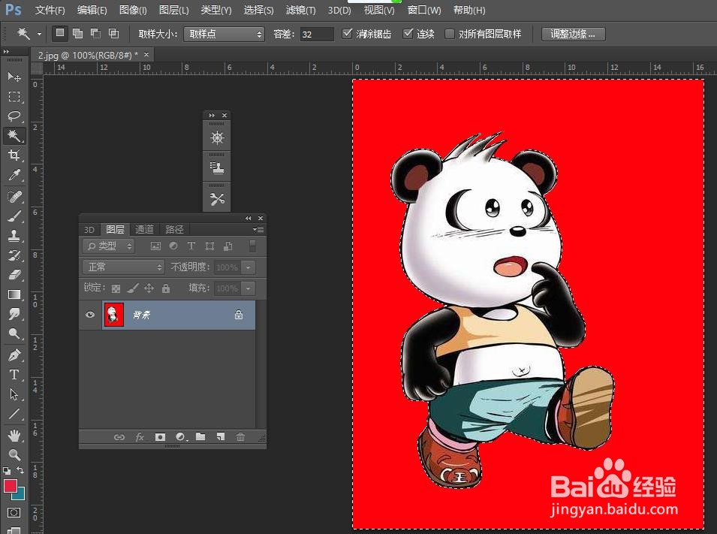Click Subtract from Selection mode button
The height and width of the screenshot is (534, 717).
click(x=95, y=33)
